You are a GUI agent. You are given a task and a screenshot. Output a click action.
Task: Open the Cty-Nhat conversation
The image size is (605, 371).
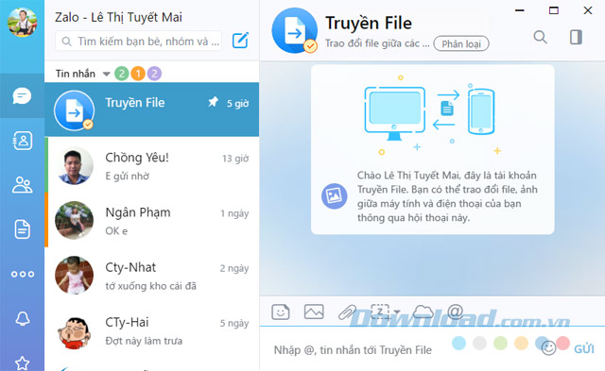pos(152,275)
